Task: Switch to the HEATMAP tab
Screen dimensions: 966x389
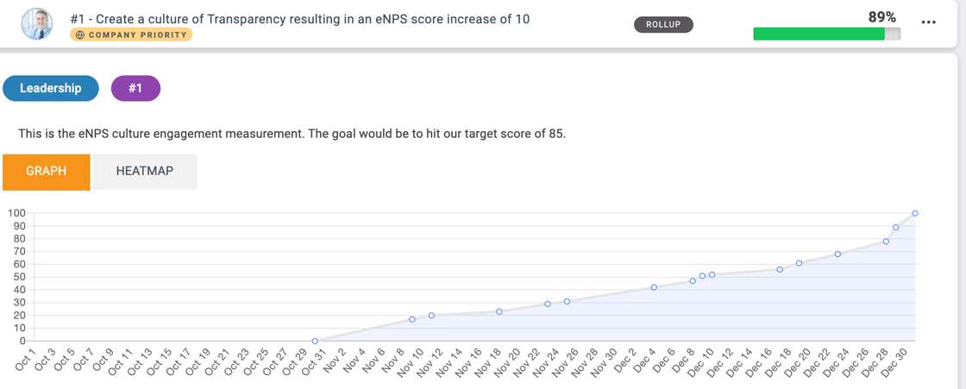Action: pyautogui.click(x=145, y=172)
